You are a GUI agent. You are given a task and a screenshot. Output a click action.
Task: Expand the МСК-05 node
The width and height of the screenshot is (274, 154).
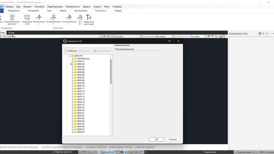(73, 72)
